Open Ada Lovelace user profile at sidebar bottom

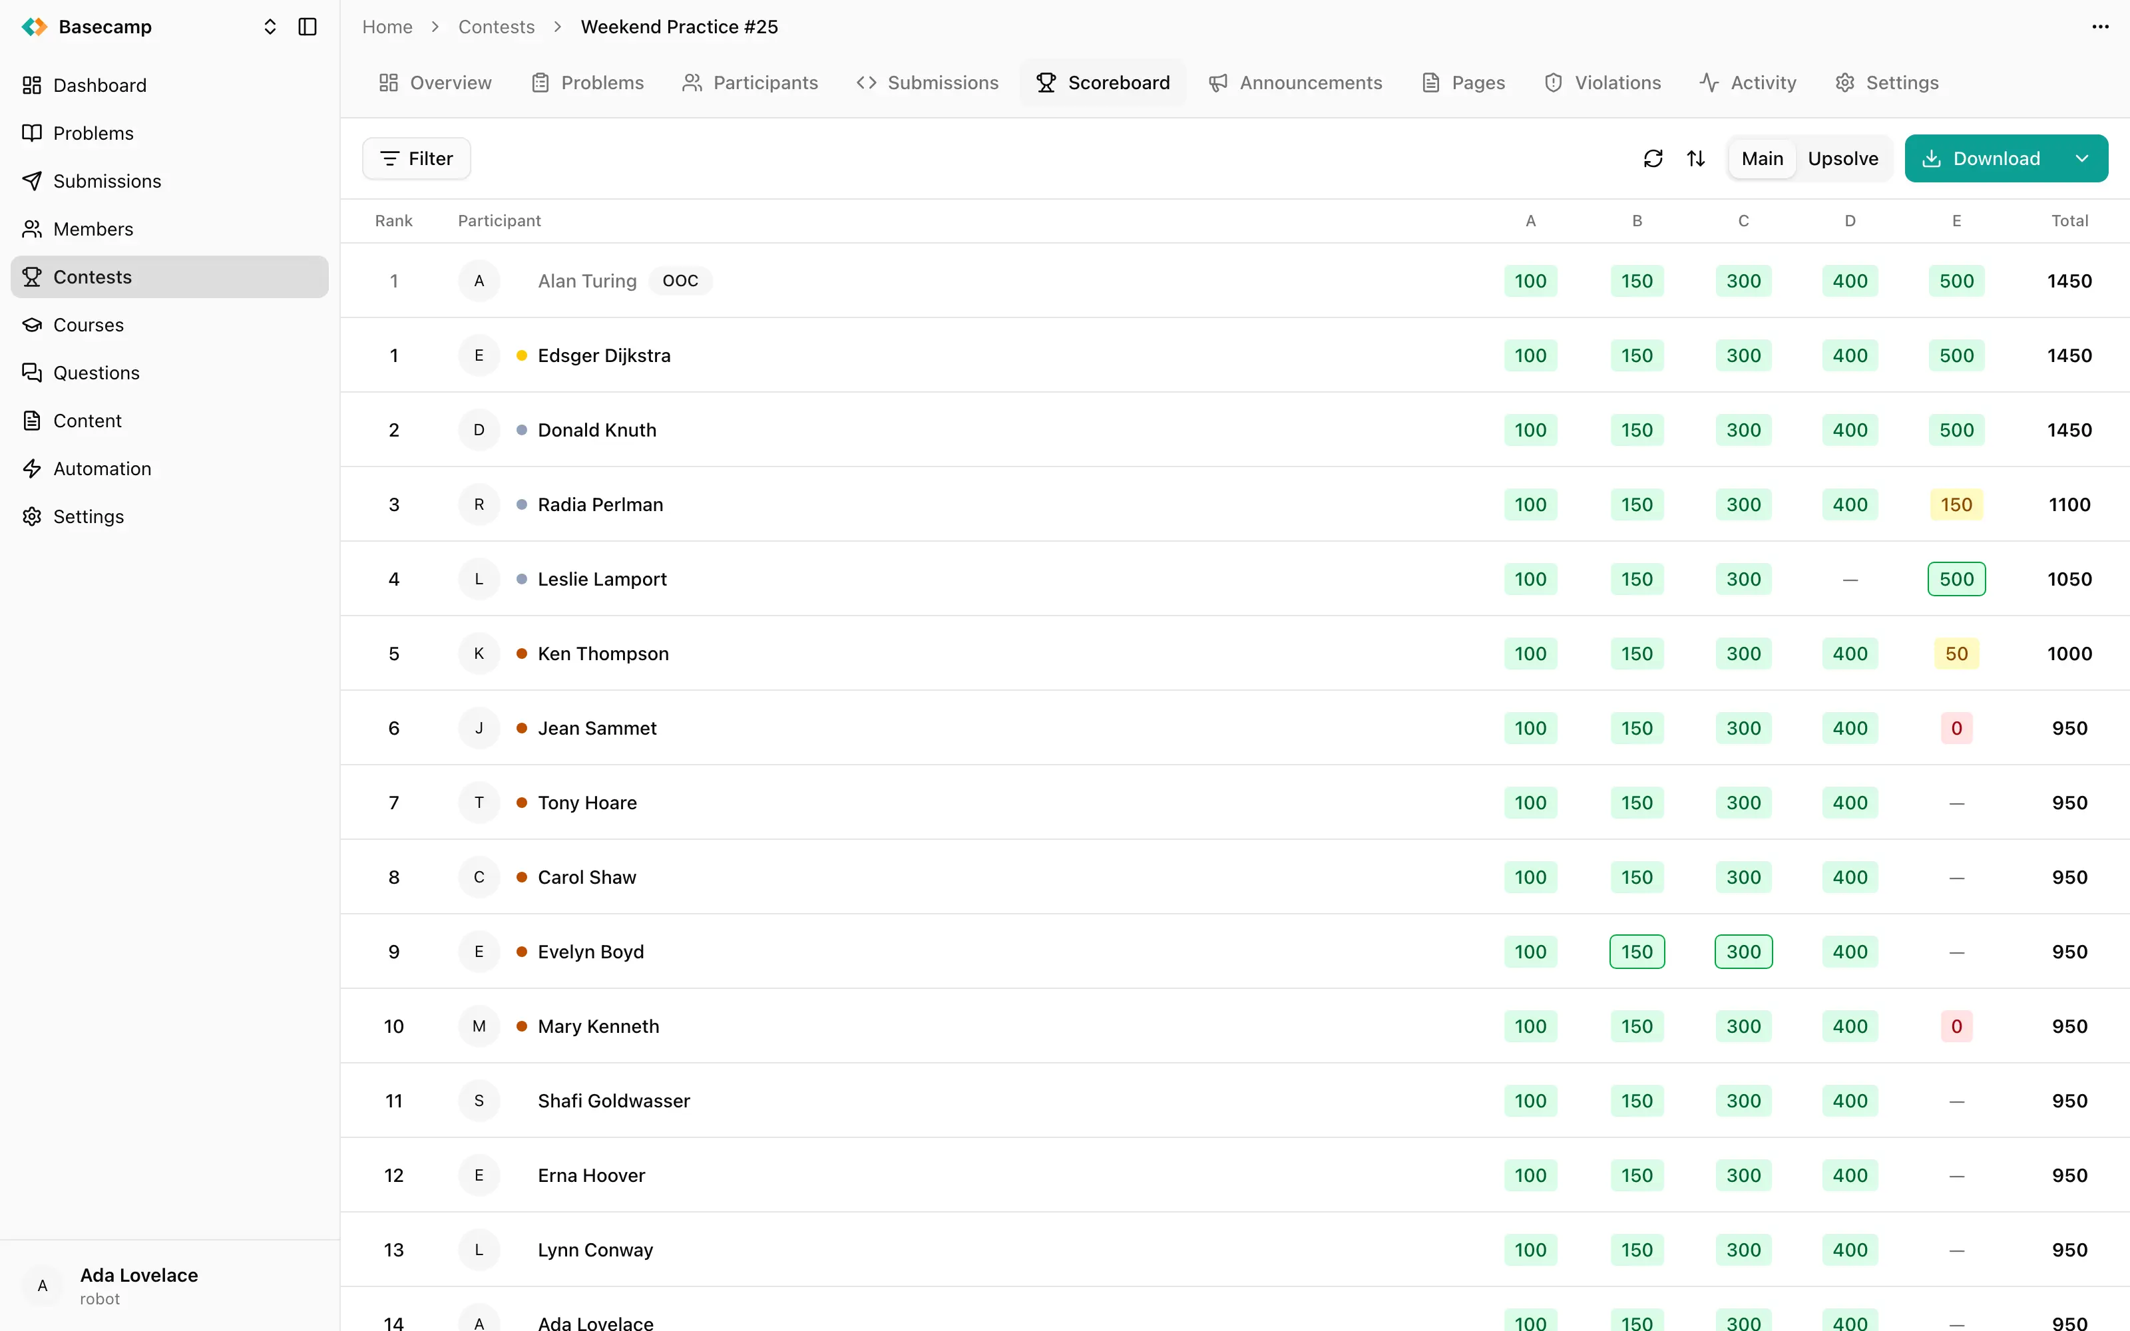click(x=170, y=1286)
